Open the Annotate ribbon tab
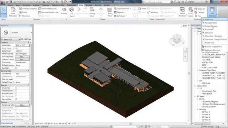This screenshot has height=128, width=228. click(27, 5)
